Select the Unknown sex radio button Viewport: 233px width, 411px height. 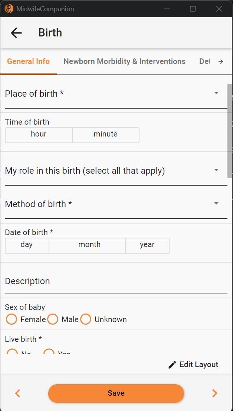click(85, 319)
